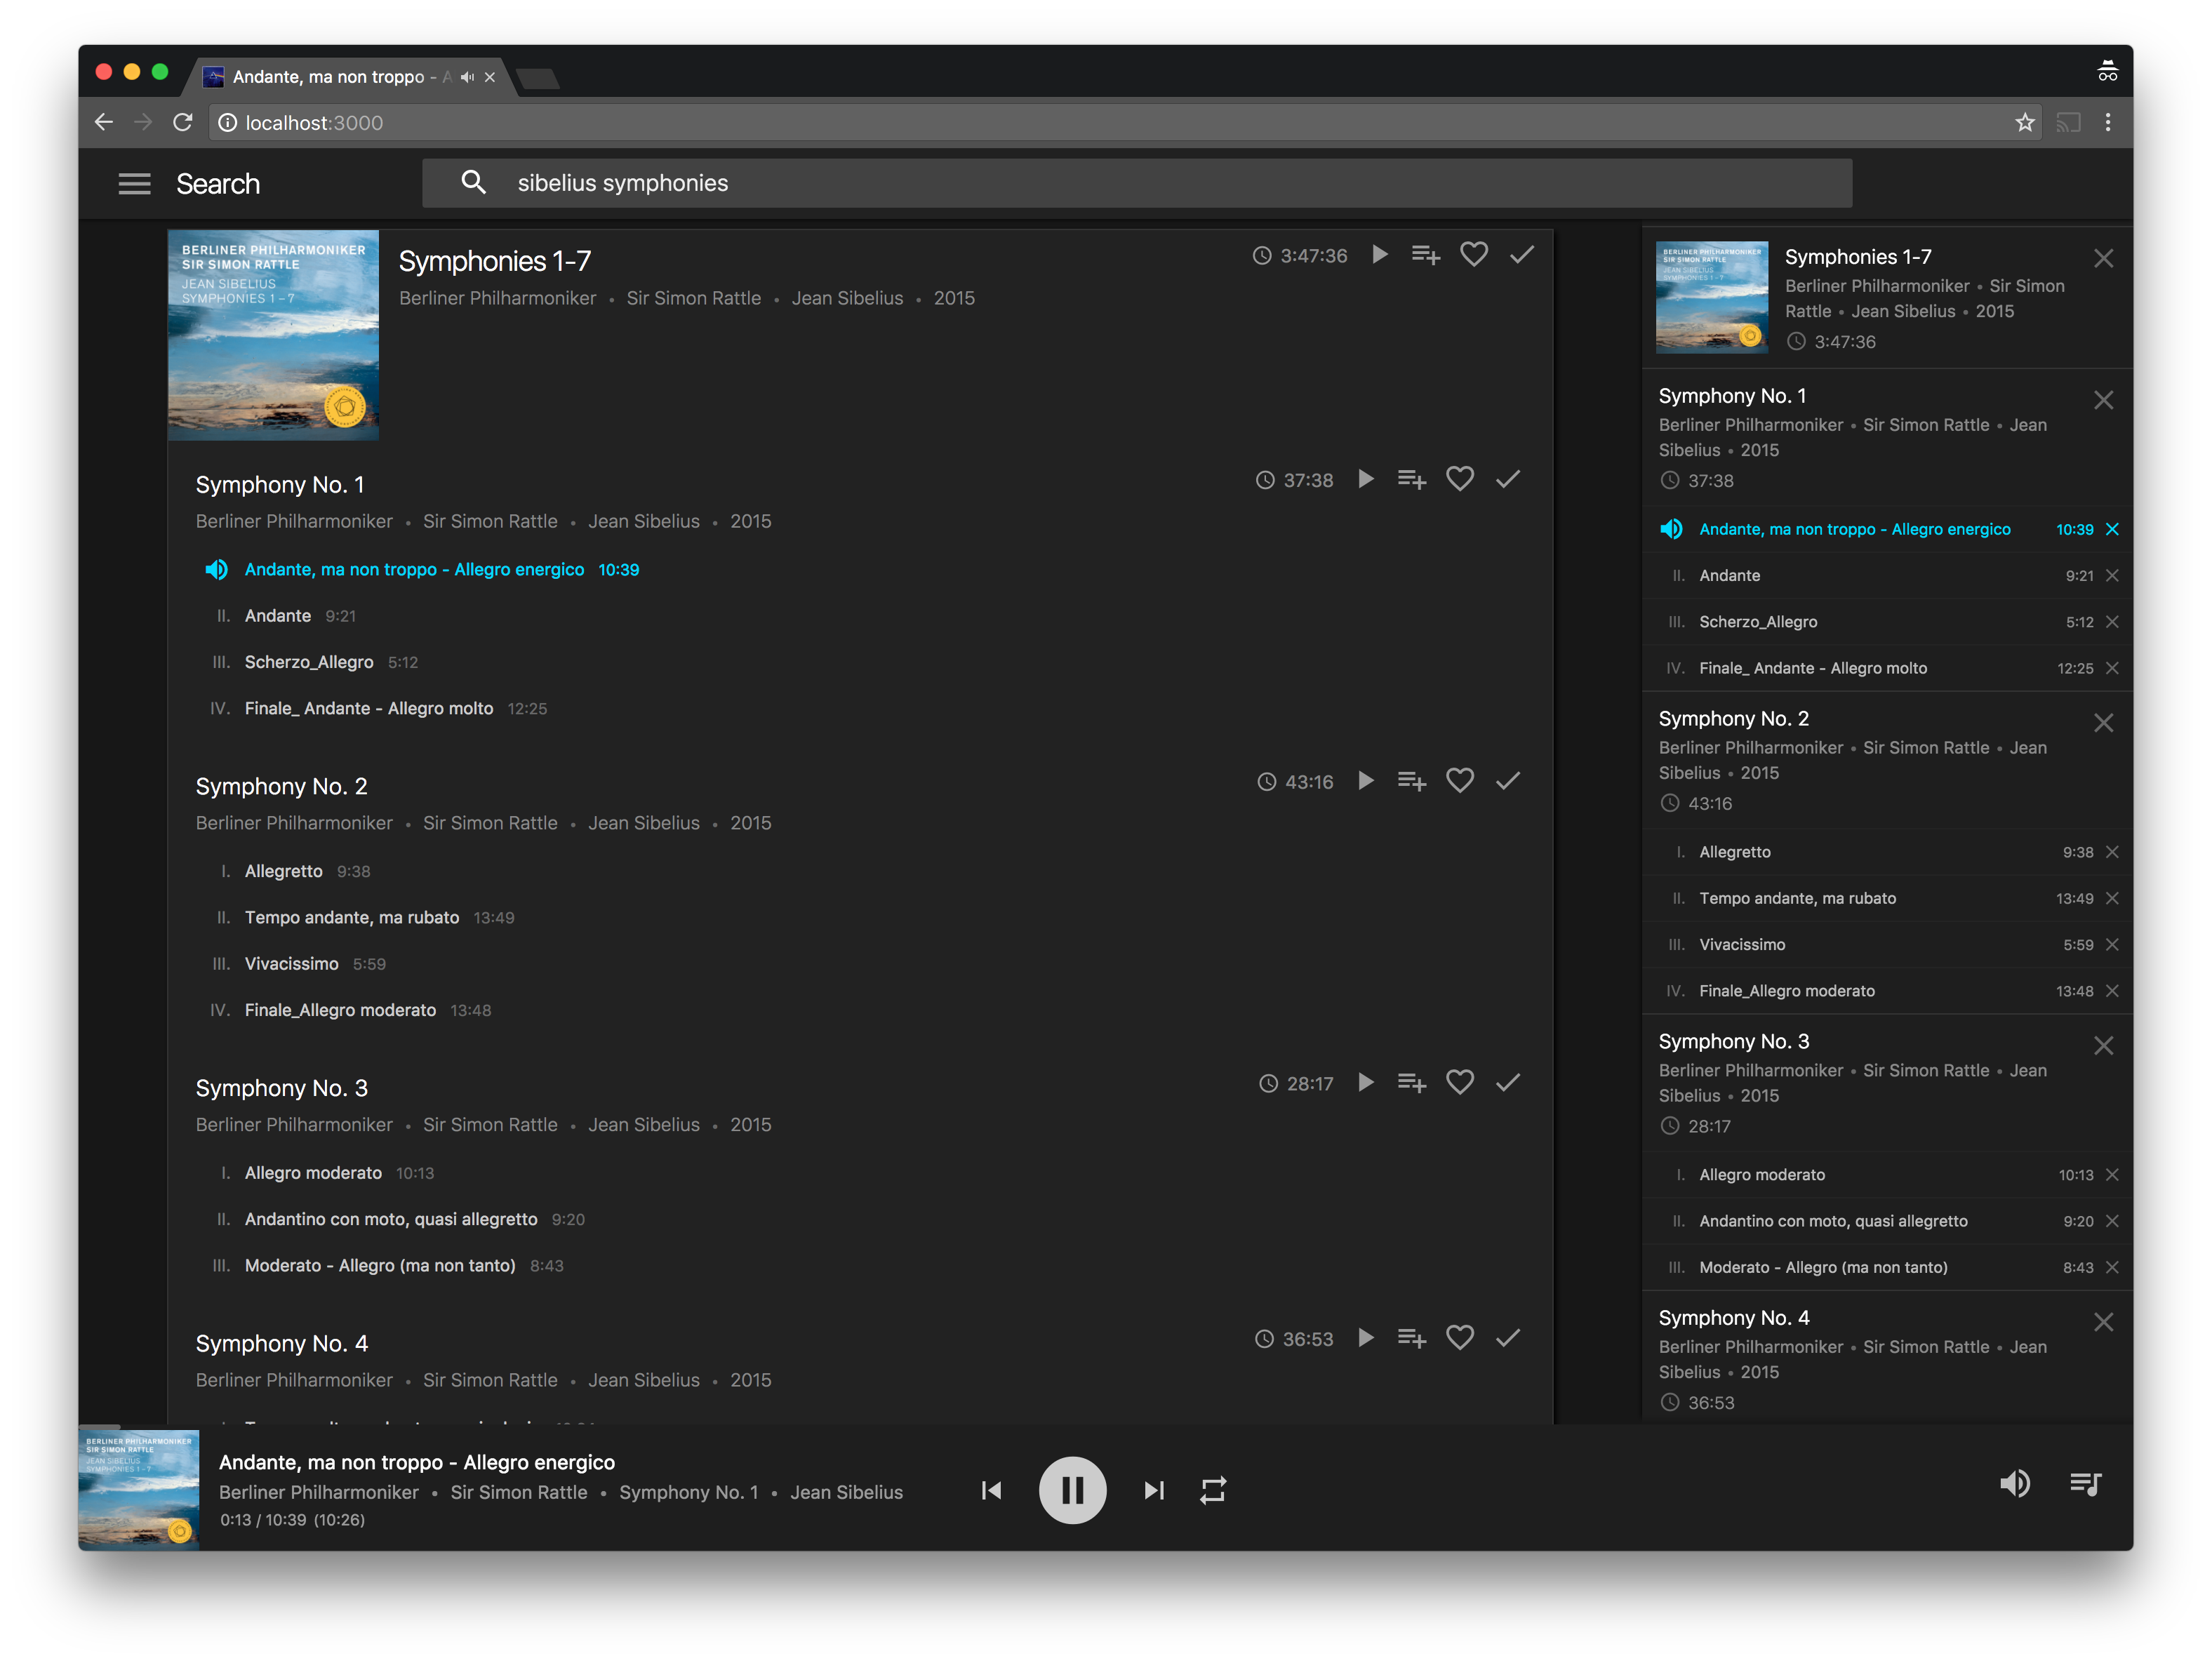Add Symphony No. 1 to queue
The height and width of the screenshot is (1663, 2212).
click(1411, 480)
